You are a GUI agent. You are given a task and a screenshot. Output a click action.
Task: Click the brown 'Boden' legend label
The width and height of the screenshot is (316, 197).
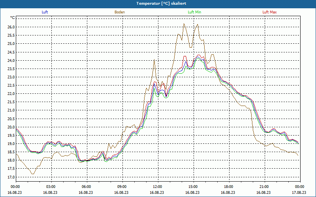[x=120, y=12]
